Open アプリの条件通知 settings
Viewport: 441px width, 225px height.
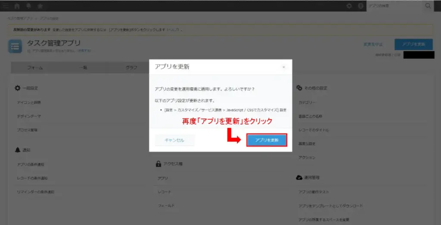pyautogui.click(x=31, y=165)
